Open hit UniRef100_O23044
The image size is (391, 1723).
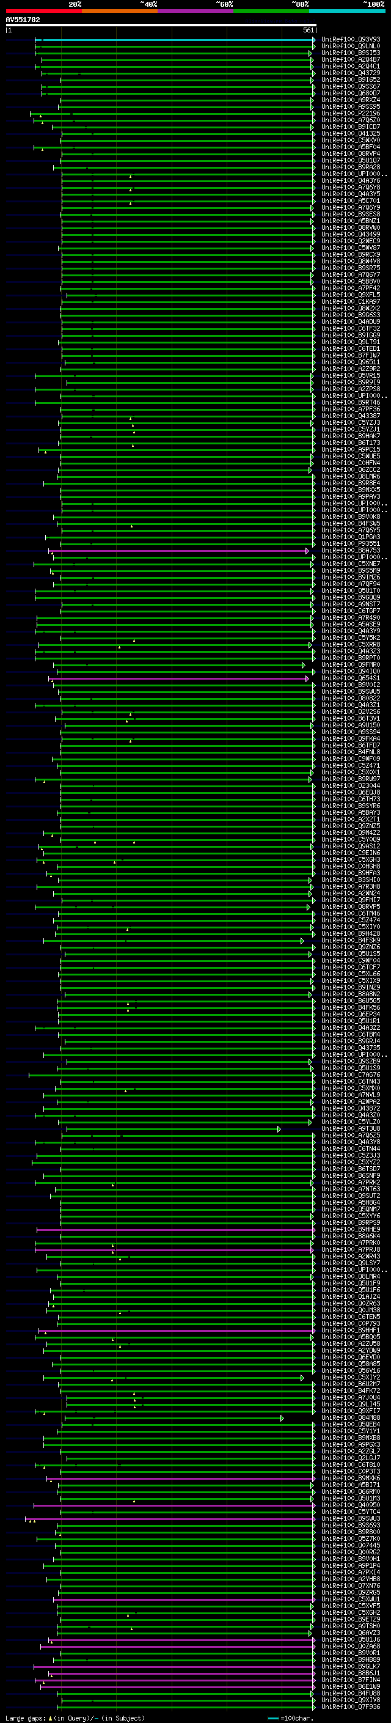(x=351, y=786)
